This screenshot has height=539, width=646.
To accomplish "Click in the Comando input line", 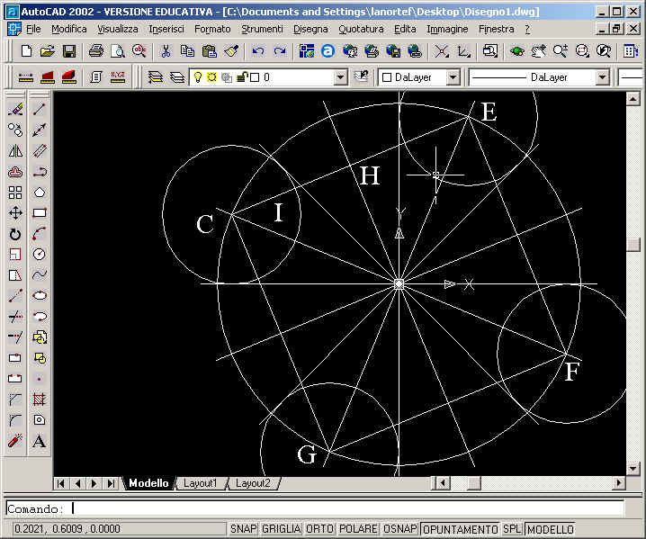I will (342, 508).
